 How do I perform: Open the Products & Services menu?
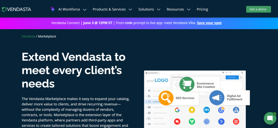point(109,9)
